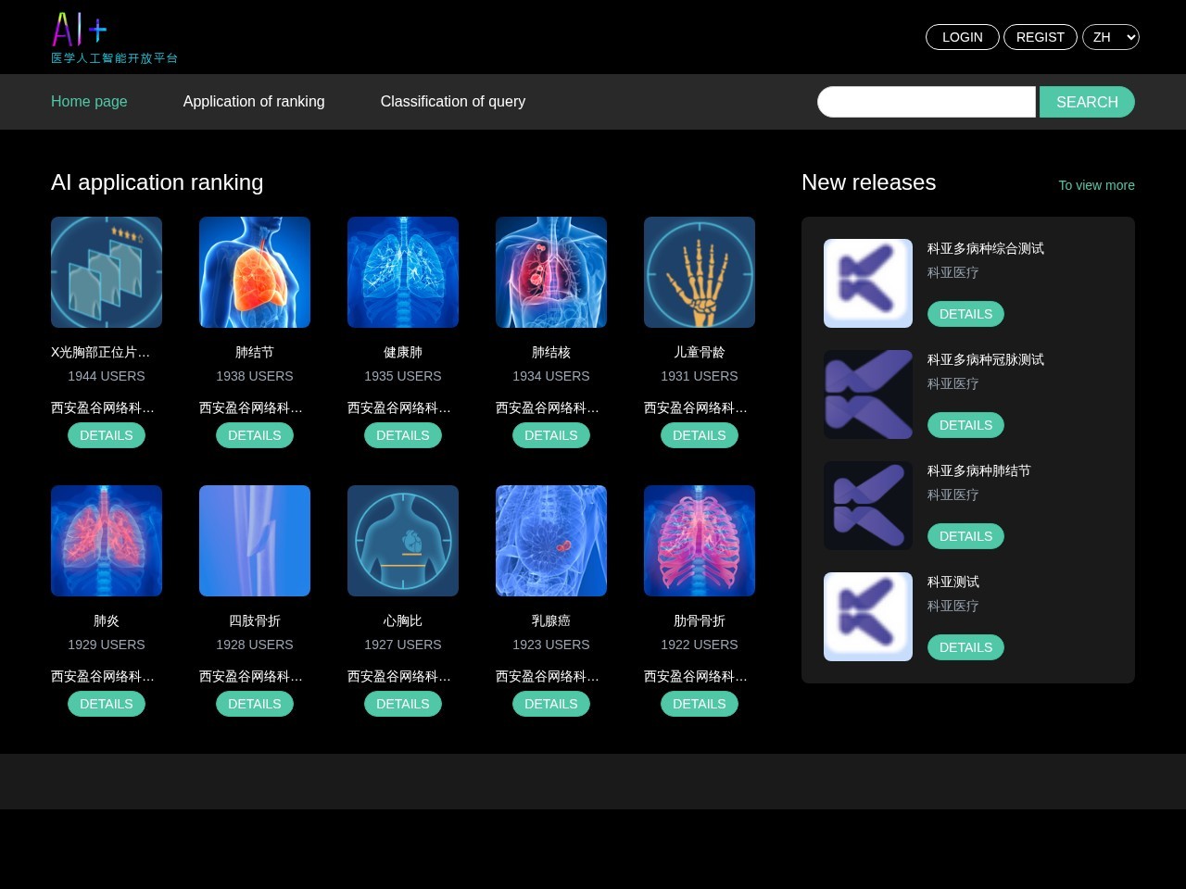Click the 肺结核 tuberculosis app icon

pyautogui.click(x=551, y=272)
